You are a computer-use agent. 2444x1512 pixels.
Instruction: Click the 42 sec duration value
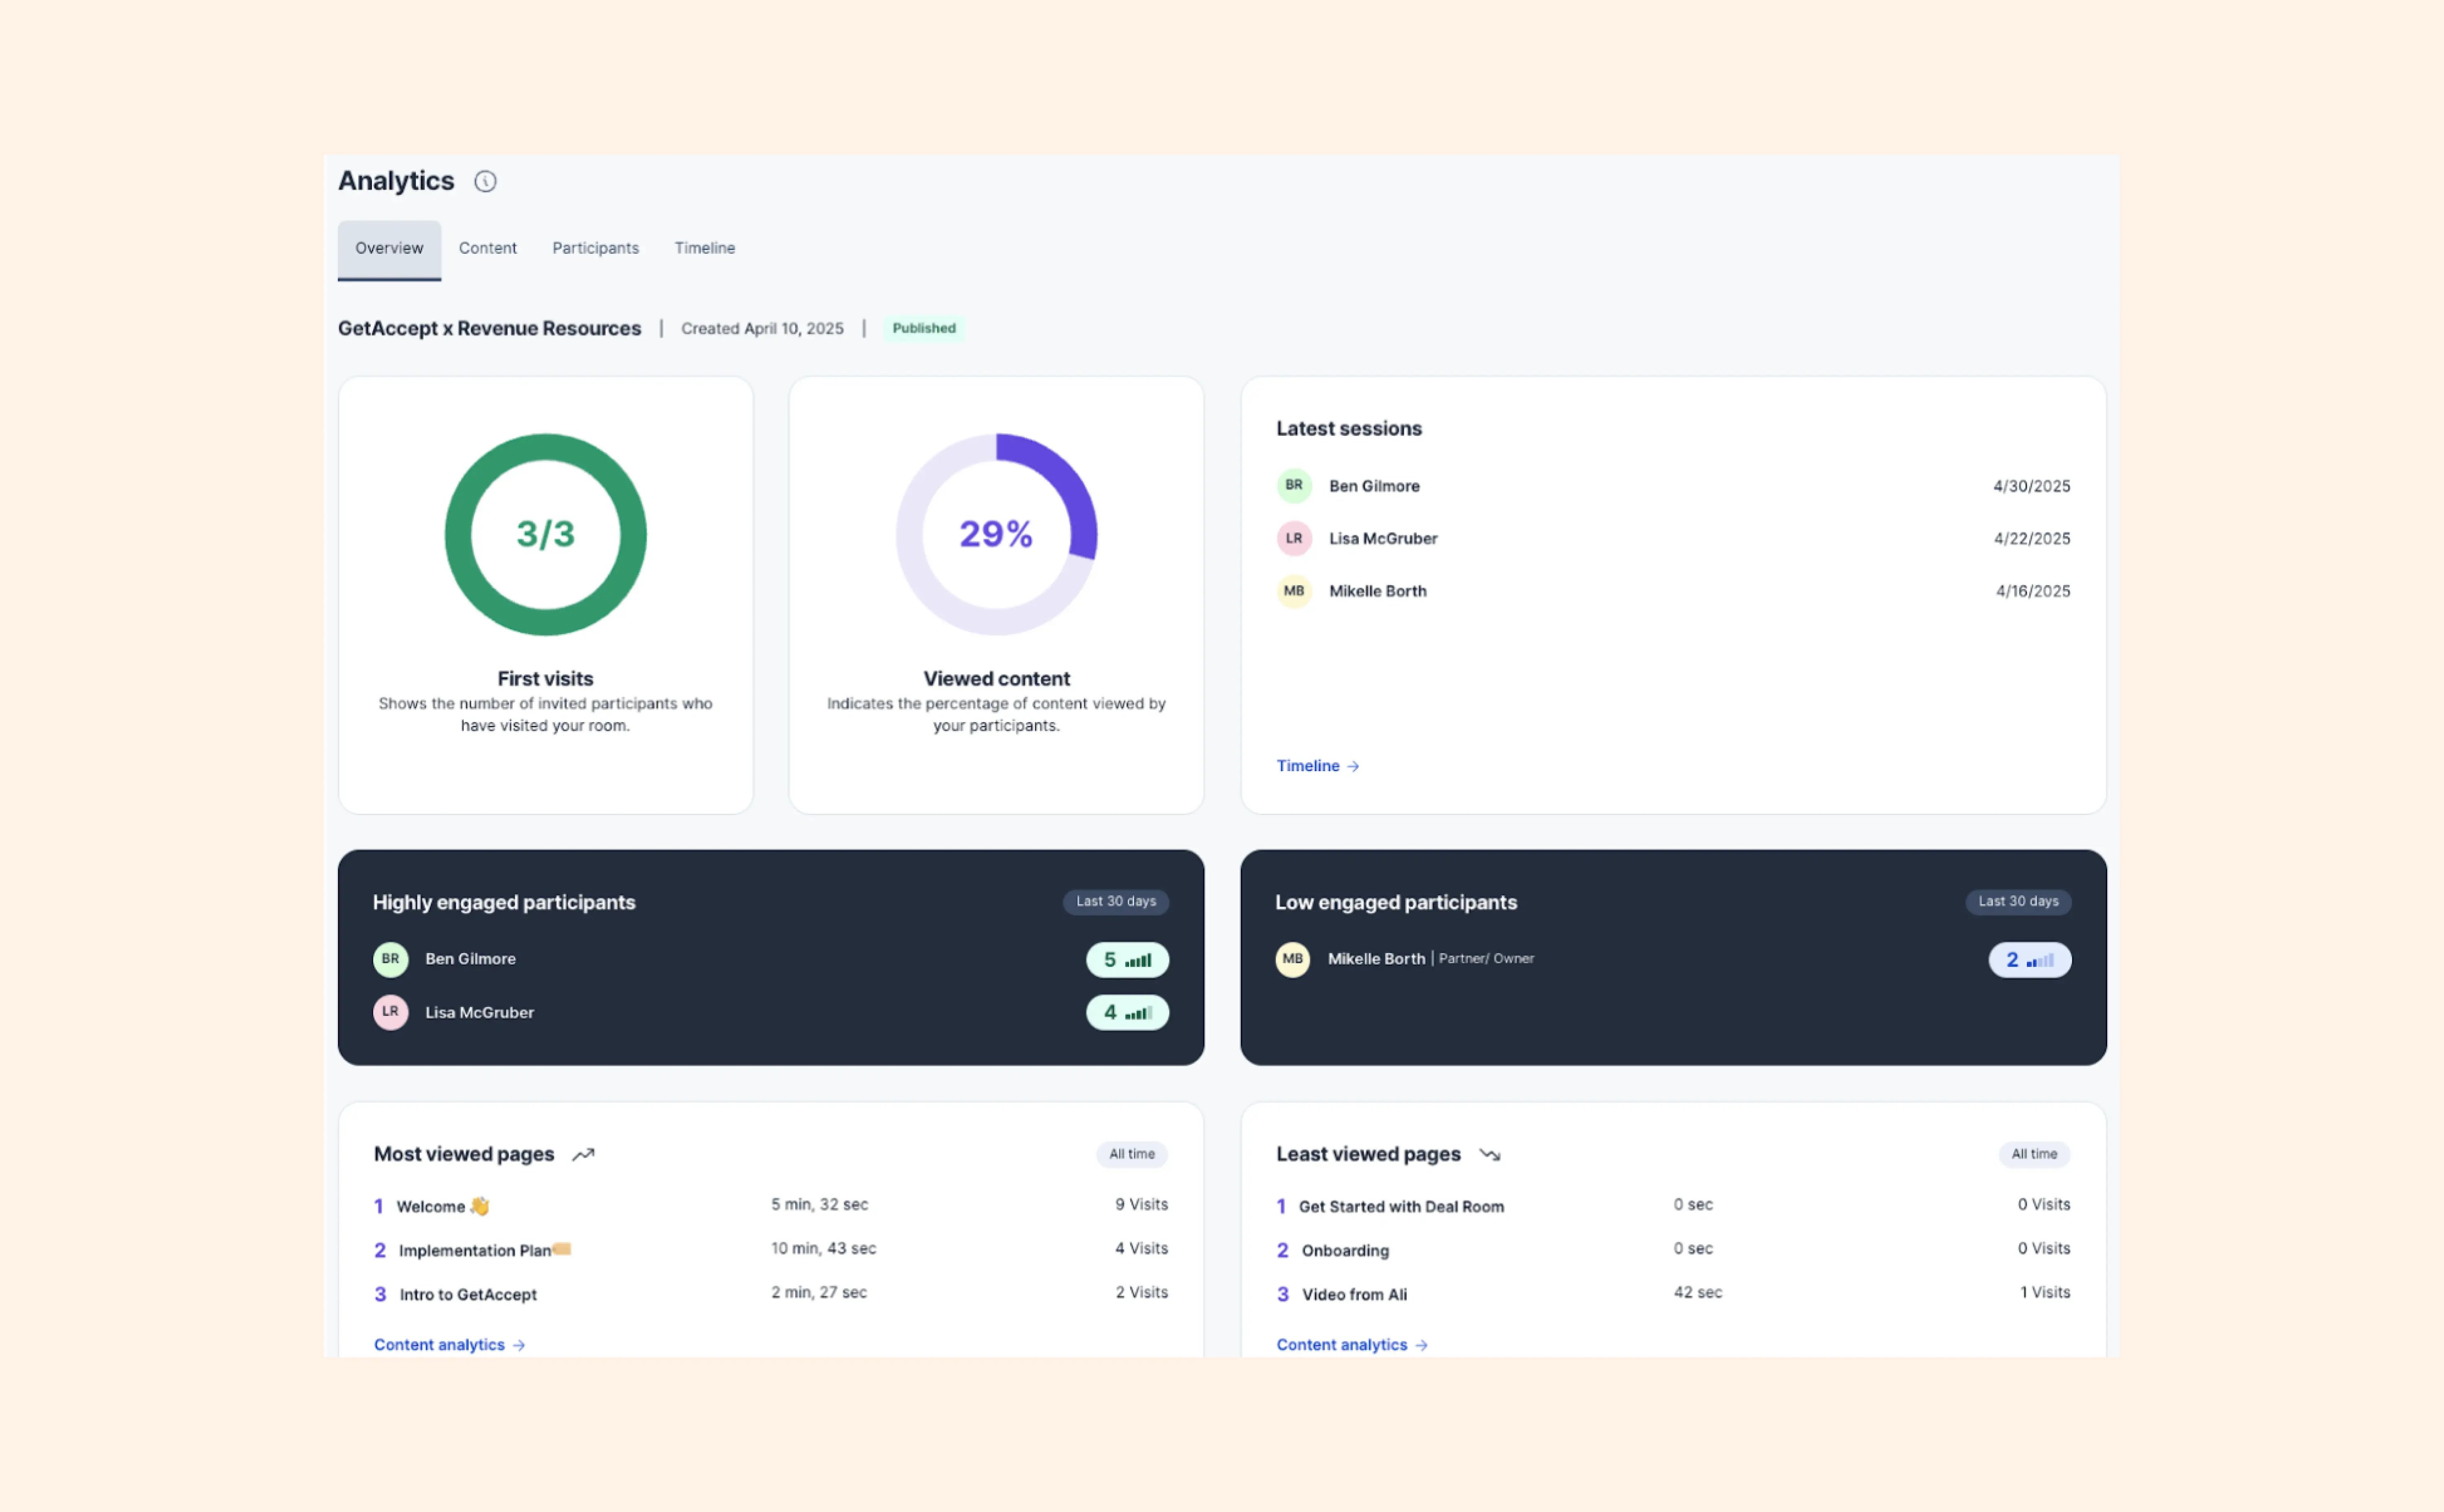(1698, 1293)
